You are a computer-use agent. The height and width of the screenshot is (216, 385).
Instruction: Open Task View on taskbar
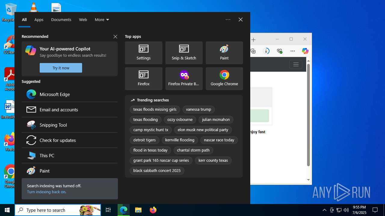coord(108,210)
